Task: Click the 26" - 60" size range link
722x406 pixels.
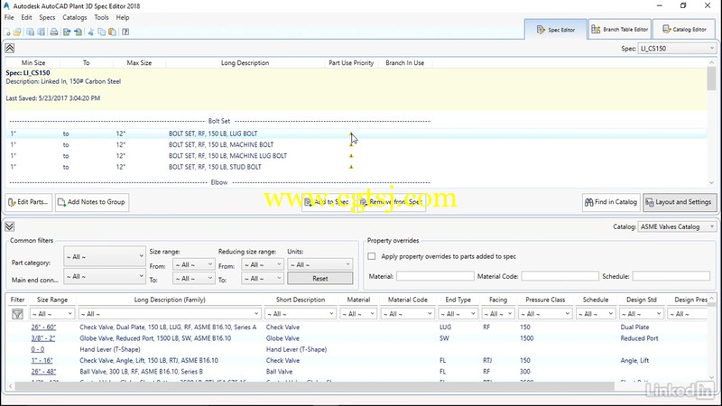Action: pyautogui.click(x=43, y=328)
